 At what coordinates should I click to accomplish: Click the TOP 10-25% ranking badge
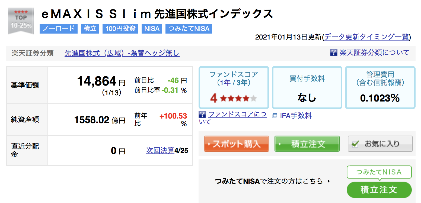(21, 21)
